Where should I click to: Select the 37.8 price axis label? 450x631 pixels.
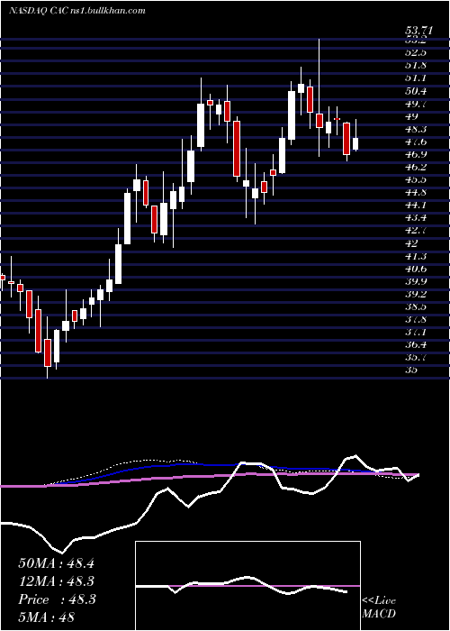[418, 320]
